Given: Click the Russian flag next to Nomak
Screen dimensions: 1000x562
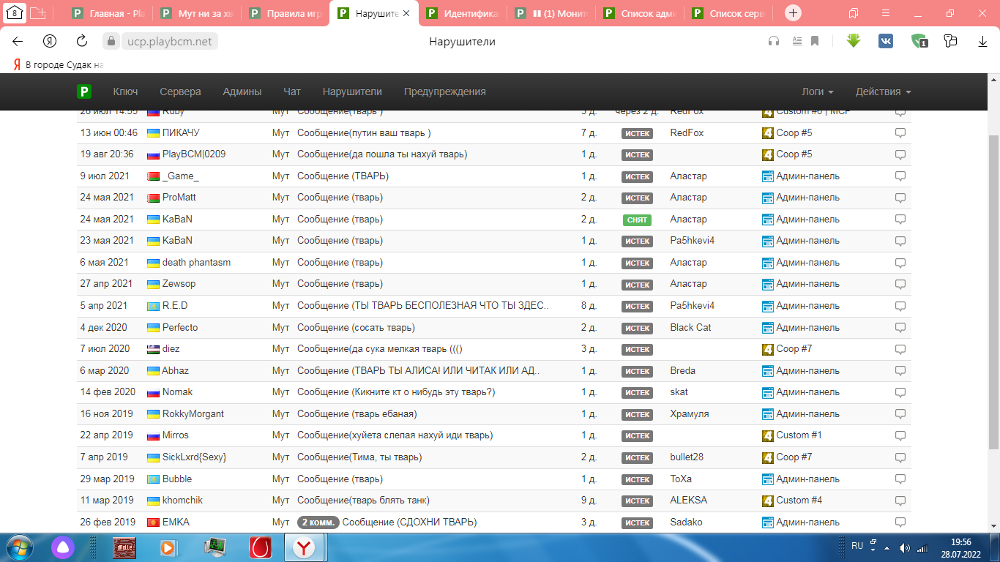Looking at the screenshot, I should pos(153,392).
